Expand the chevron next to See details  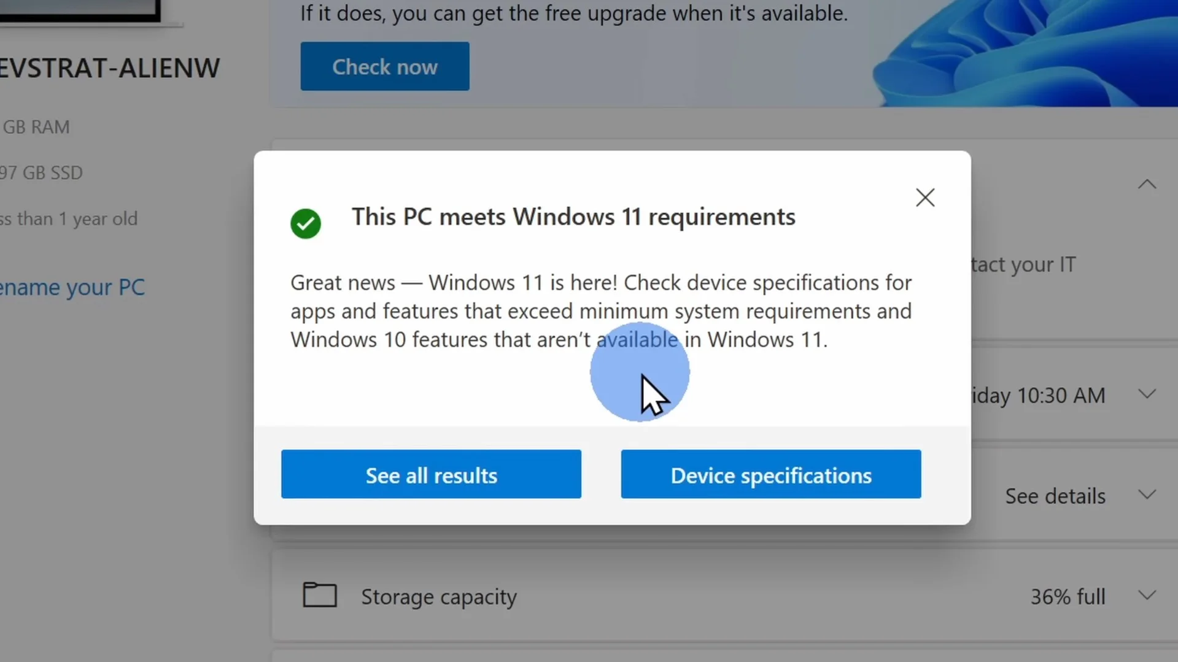tap(1147, 495)
